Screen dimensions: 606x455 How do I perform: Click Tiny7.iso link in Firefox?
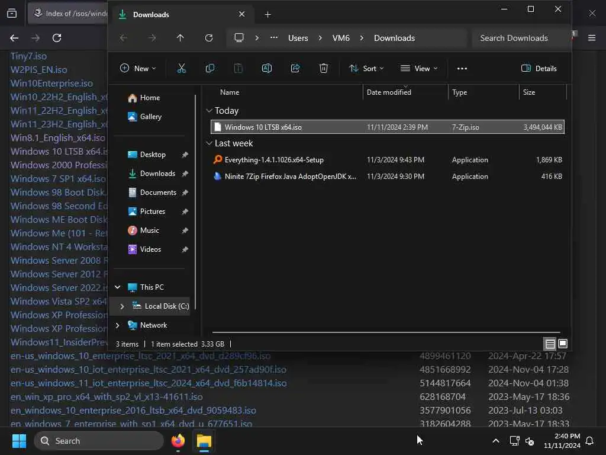pos(28,56)
